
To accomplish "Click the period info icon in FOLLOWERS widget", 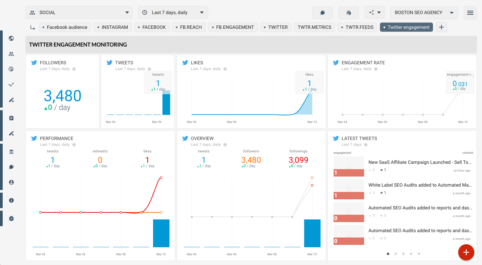I will (74, 69).
